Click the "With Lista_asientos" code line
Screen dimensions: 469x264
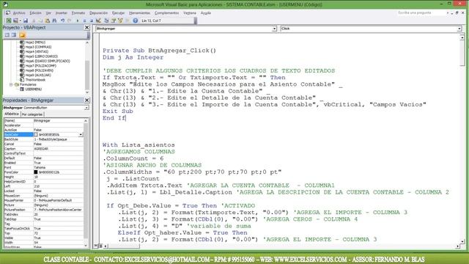click(x=139, y=145)
